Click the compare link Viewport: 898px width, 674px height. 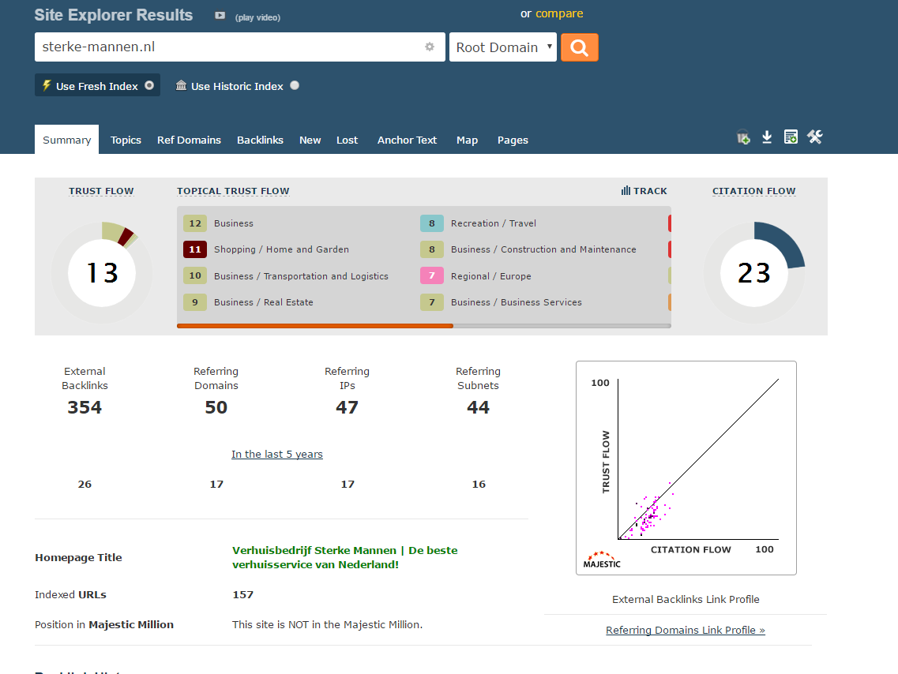click(x=559, y=13)
